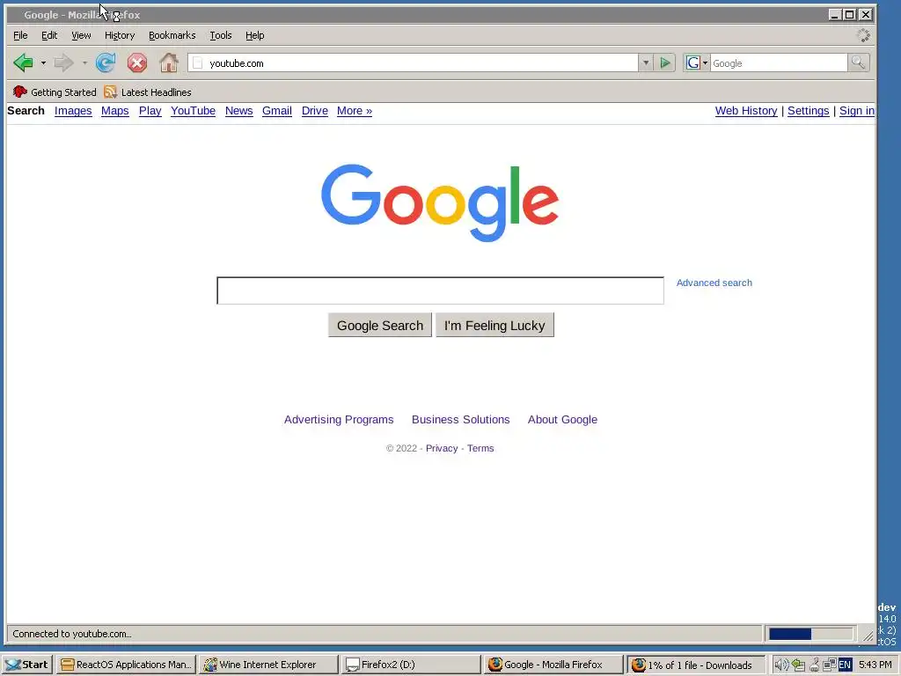Image resolution: width=901 pixels, height=676 pixels.
Task: Open the Tools menu
Action: [x=221, y=35]
